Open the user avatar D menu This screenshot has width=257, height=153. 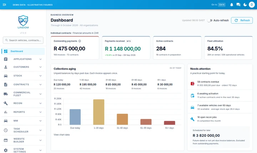[x=252, y=5]
